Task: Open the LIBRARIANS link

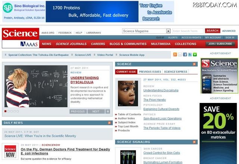Action: point(94,33)
